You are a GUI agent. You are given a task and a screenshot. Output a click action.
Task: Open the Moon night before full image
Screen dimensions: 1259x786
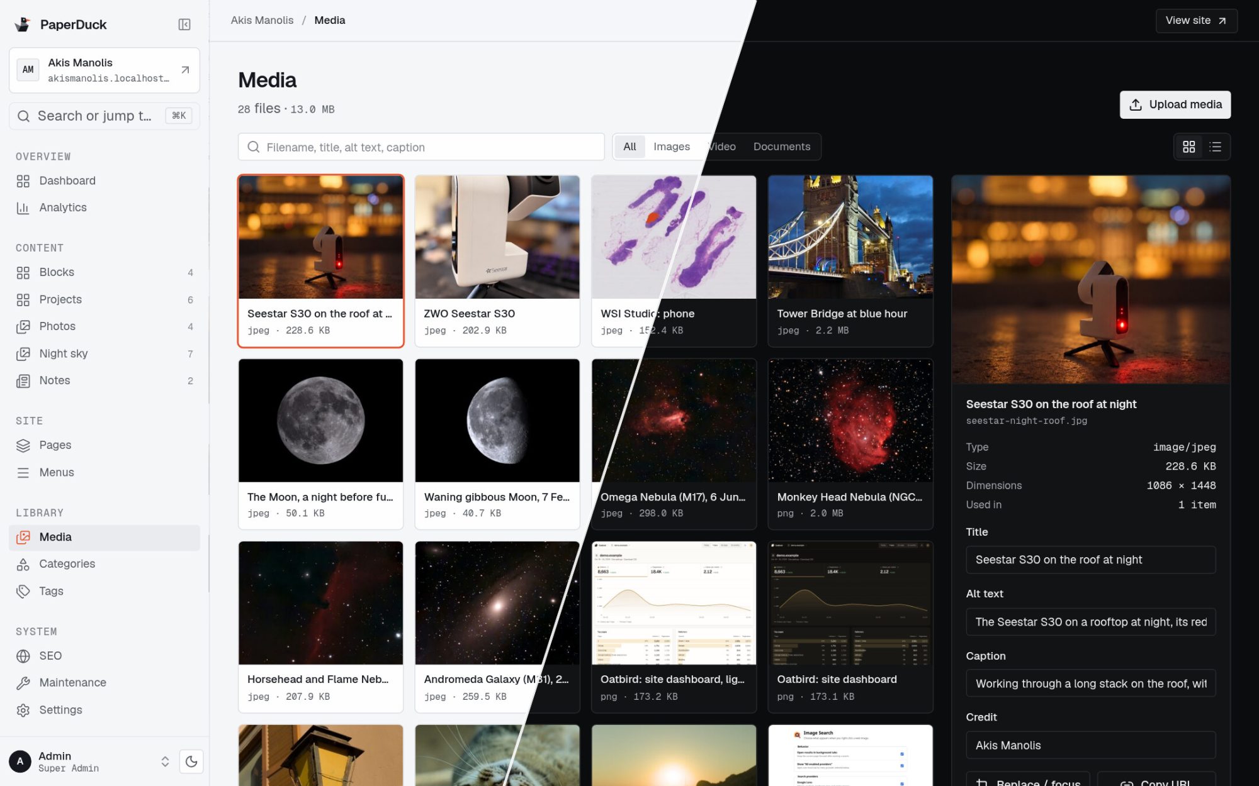click(x=321, y=421)
